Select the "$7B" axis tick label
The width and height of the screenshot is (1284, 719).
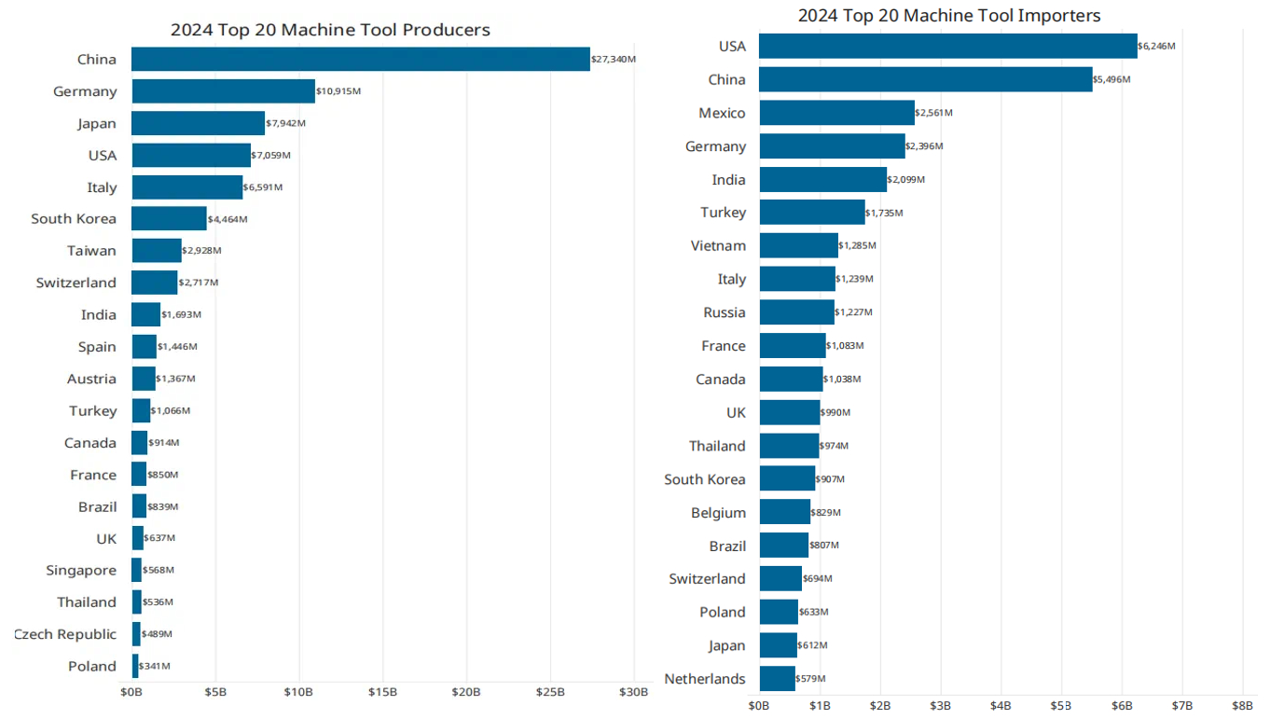pyautogui.click(x=1182, y=706)
